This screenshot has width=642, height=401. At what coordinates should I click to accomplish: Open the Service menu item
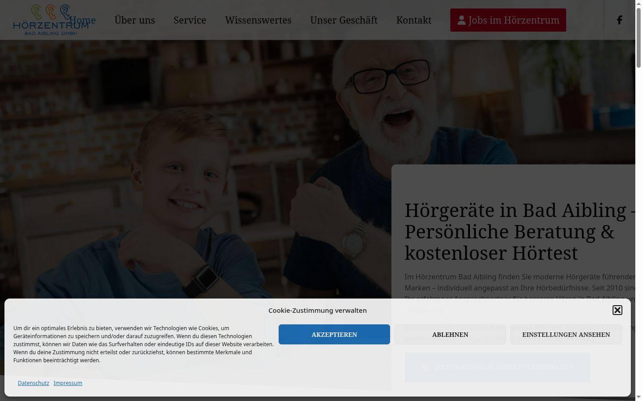pyautogui.click(x=190, y=20)
